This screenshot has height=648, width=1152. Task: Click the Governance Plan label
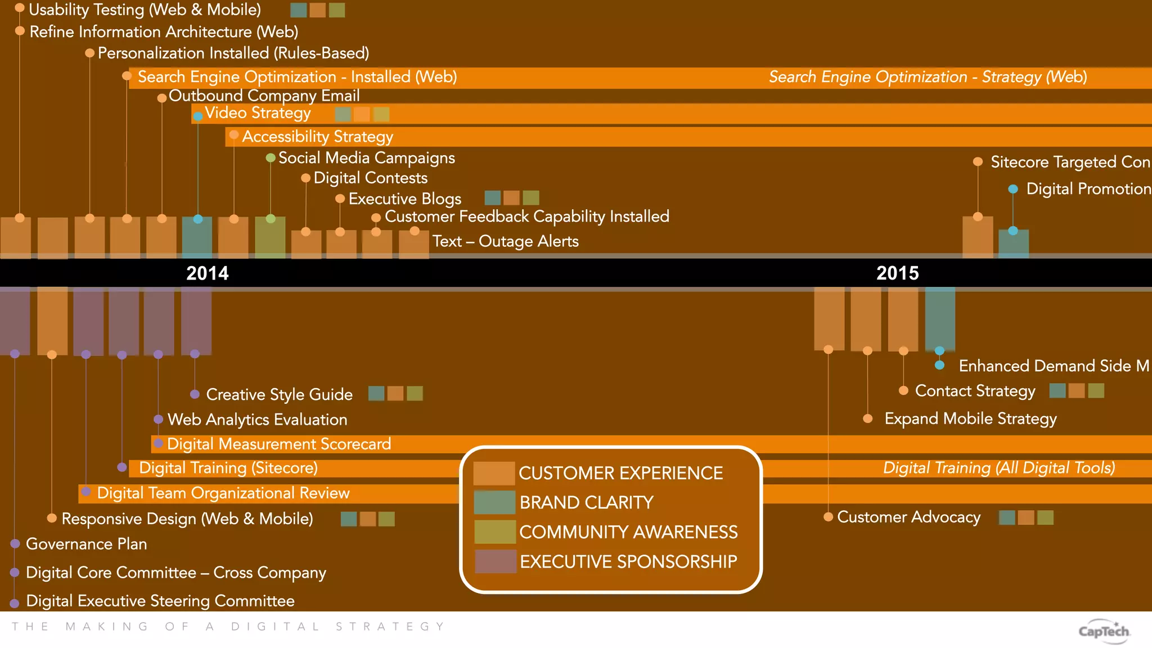[86, 544]
